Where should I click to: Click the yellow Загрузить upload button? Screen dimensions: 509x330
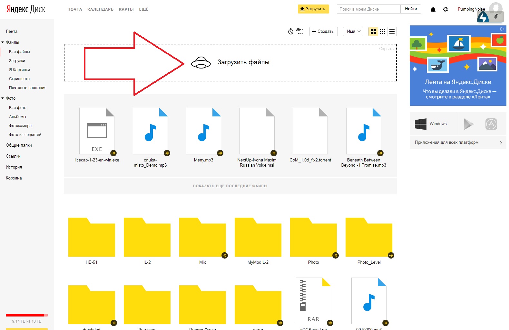[x=313, y=9]
